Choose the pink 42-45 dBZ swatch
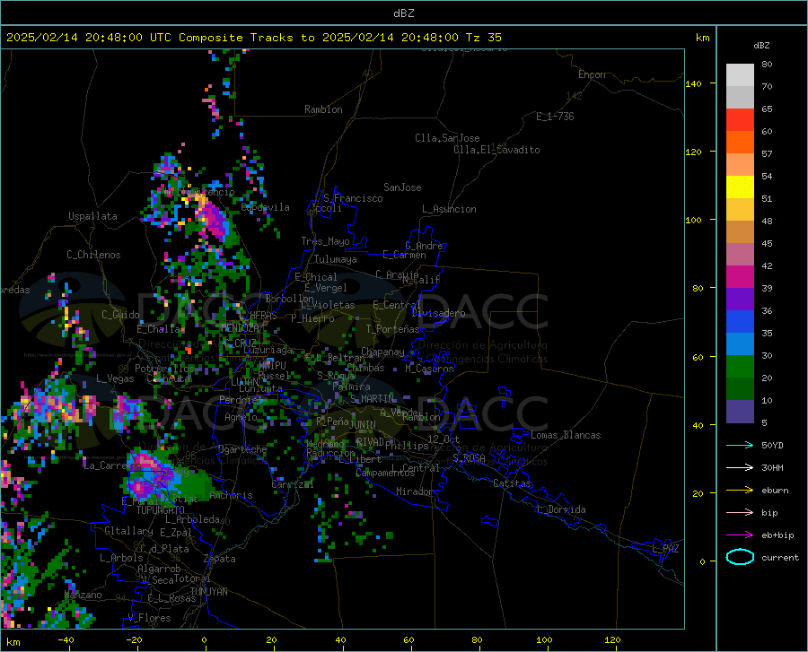 pos(740,254)
